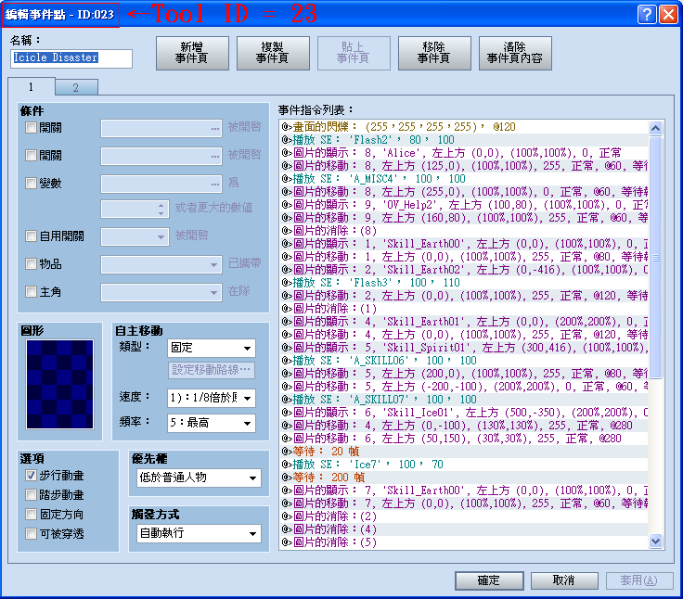Select the 播放 SE 'A_SKILL06' row

point(463,361)
